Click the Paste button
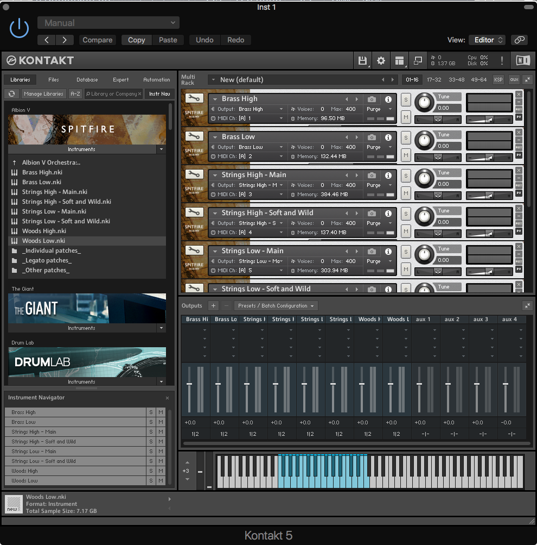Screen dimensions: 537x545 click(x=168, y=40)
